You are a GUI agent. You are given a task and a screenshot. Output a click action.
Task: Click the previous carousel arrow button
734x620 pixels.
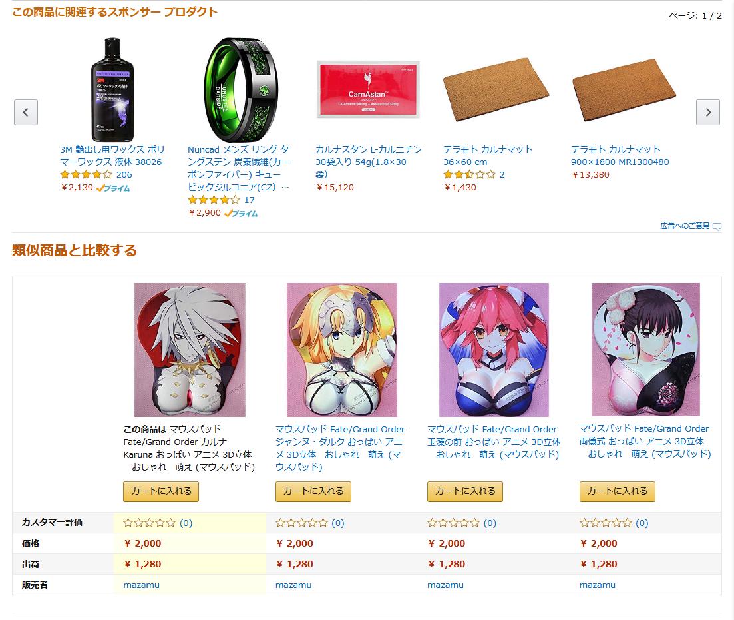tap(26, 112)
